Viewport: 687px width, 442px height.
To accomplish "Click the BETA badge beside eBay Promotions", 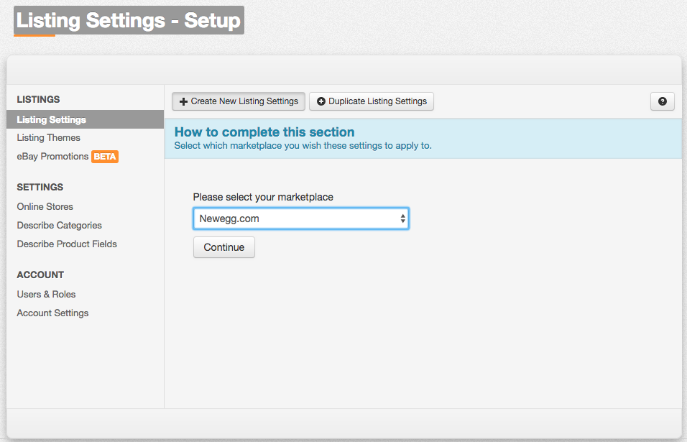I will click(x=105, y=157).
